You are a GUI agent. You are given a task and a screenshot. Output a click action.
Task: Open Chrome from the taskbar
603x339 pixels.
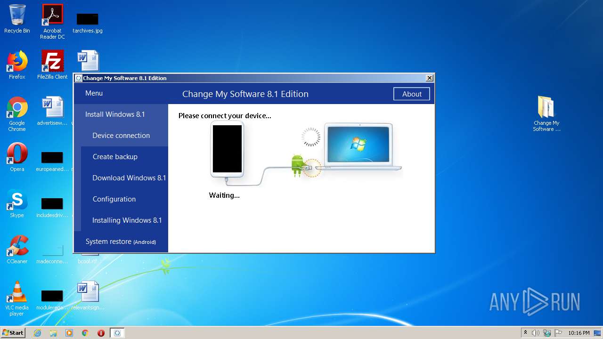point(85,333)
